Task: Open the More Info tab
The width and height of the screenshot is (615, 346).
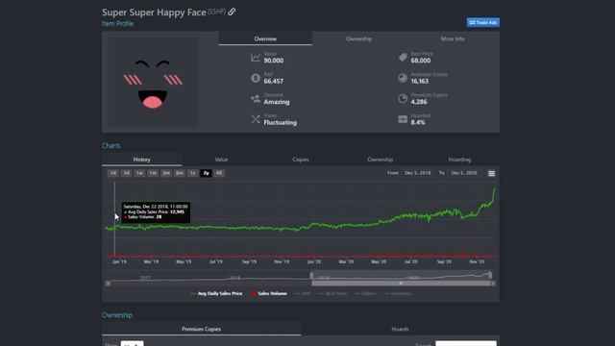Action: pos(453,38)
